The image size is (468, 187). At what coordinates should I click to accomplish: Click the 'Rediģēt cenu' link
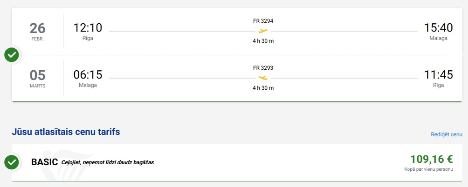(x=446, y=134)
